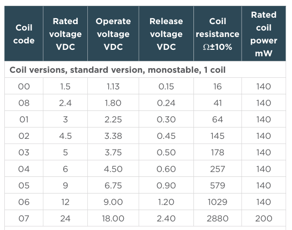Click the 145 coil resistance value
Screen dimensions: 292x230
pyautogui.click(x=218, y=136)
